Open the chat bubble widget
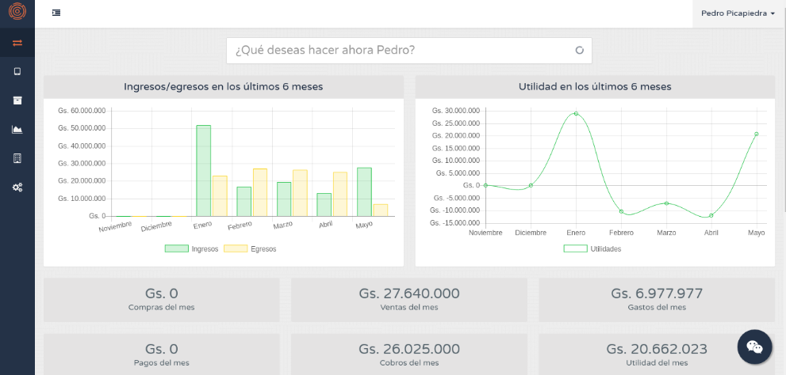The height and width of the screenshot is (375, 786). click(754, 347)
